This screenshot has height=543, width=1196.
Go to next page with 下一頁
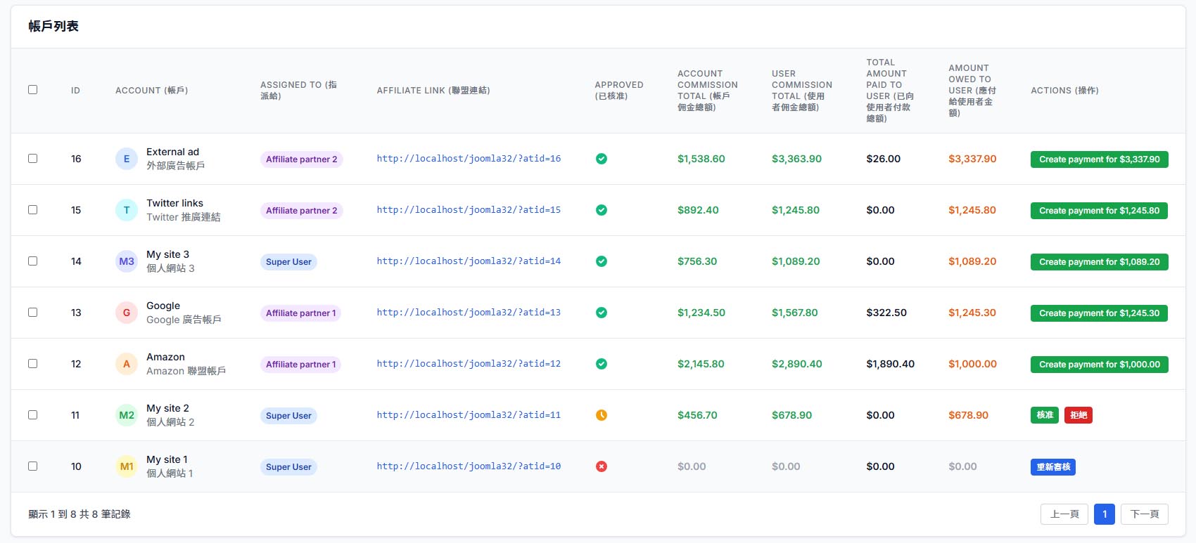(1145, 514)
